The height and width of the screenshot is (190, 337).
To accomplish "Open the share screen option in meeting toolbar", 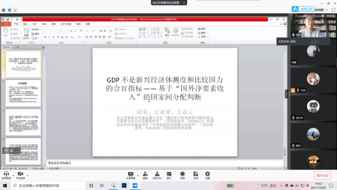I will (x=130, y=175).
